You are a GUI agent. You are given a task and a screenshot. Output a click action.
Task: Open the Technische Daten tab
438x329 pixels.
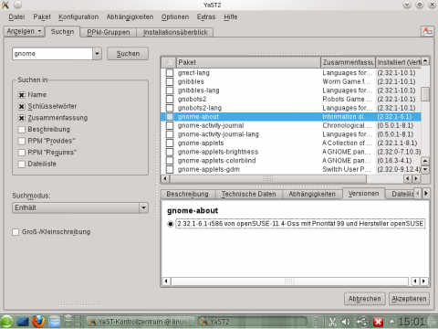248,194
